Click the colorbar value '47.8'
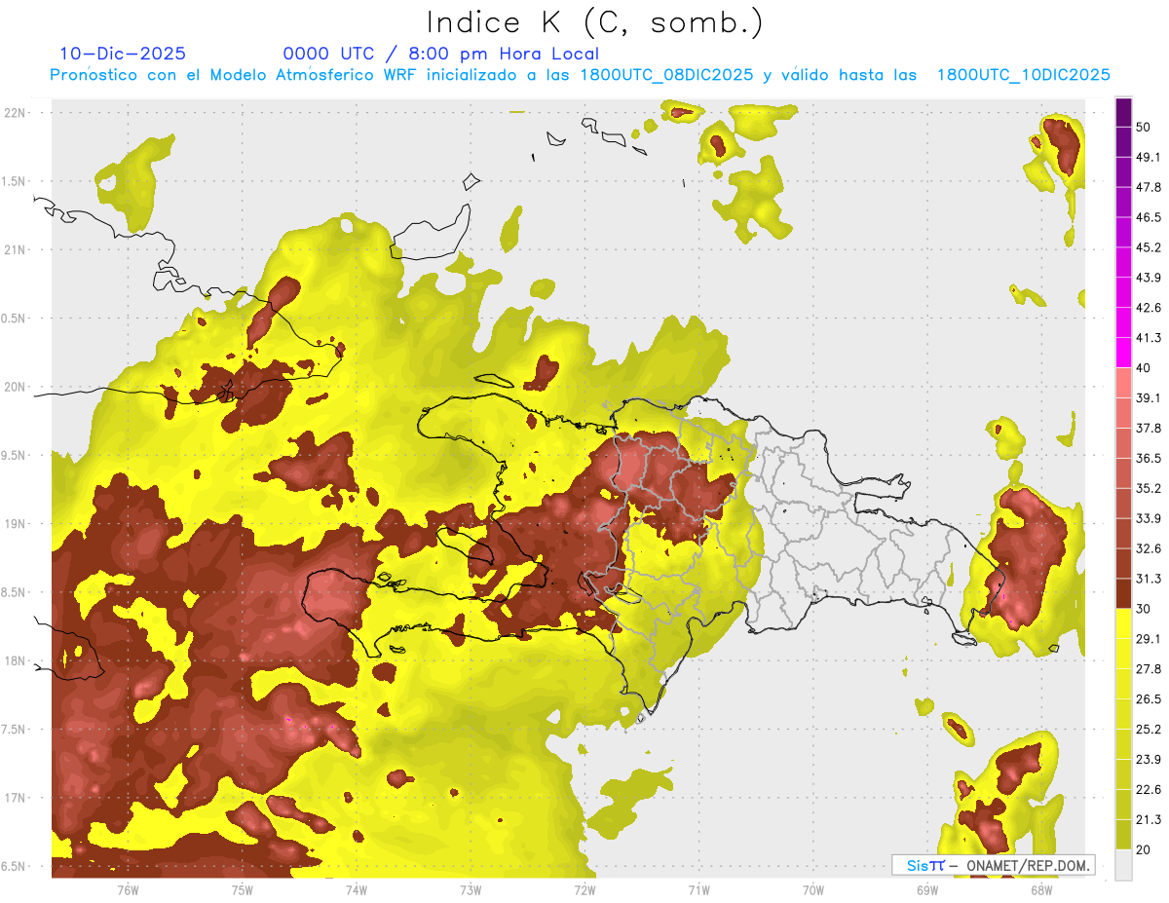The width and height of the screenshot is (1169, 903). pyautogui.click(x=1148, y=187)
